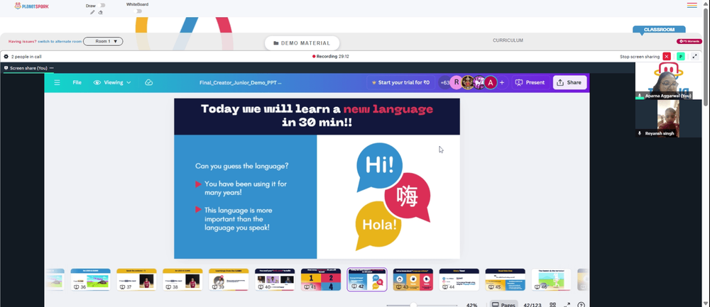Select slide thumbnail 43
The width and height of the screenshot is (710, 307).
(x=413, y=279)
